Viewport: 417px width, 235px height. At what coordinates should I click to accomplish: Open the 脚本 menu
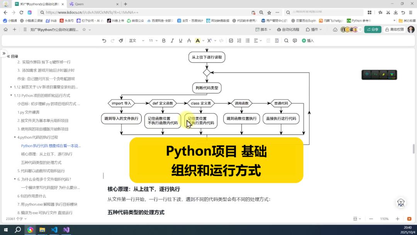[x=264, y=29]
